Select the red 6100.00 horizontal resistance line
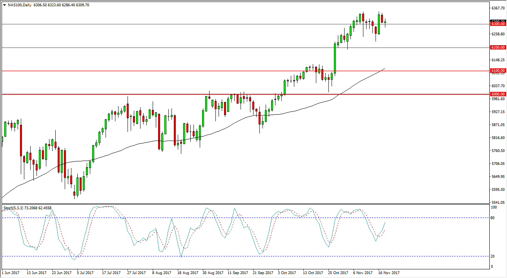The image size is (507, 278). [x=157, y=71]
